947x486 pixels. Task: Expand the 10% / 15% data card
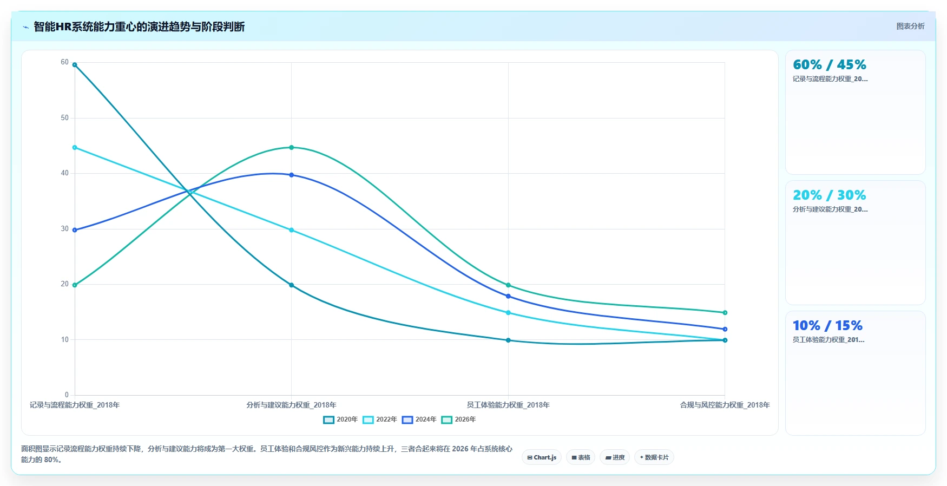[856, 373]
